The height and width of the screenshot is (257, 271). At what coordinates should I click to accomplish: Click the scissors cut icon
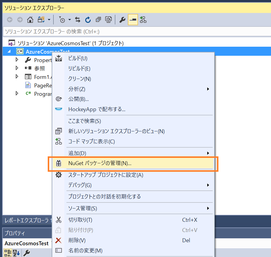tap(59, 220)
